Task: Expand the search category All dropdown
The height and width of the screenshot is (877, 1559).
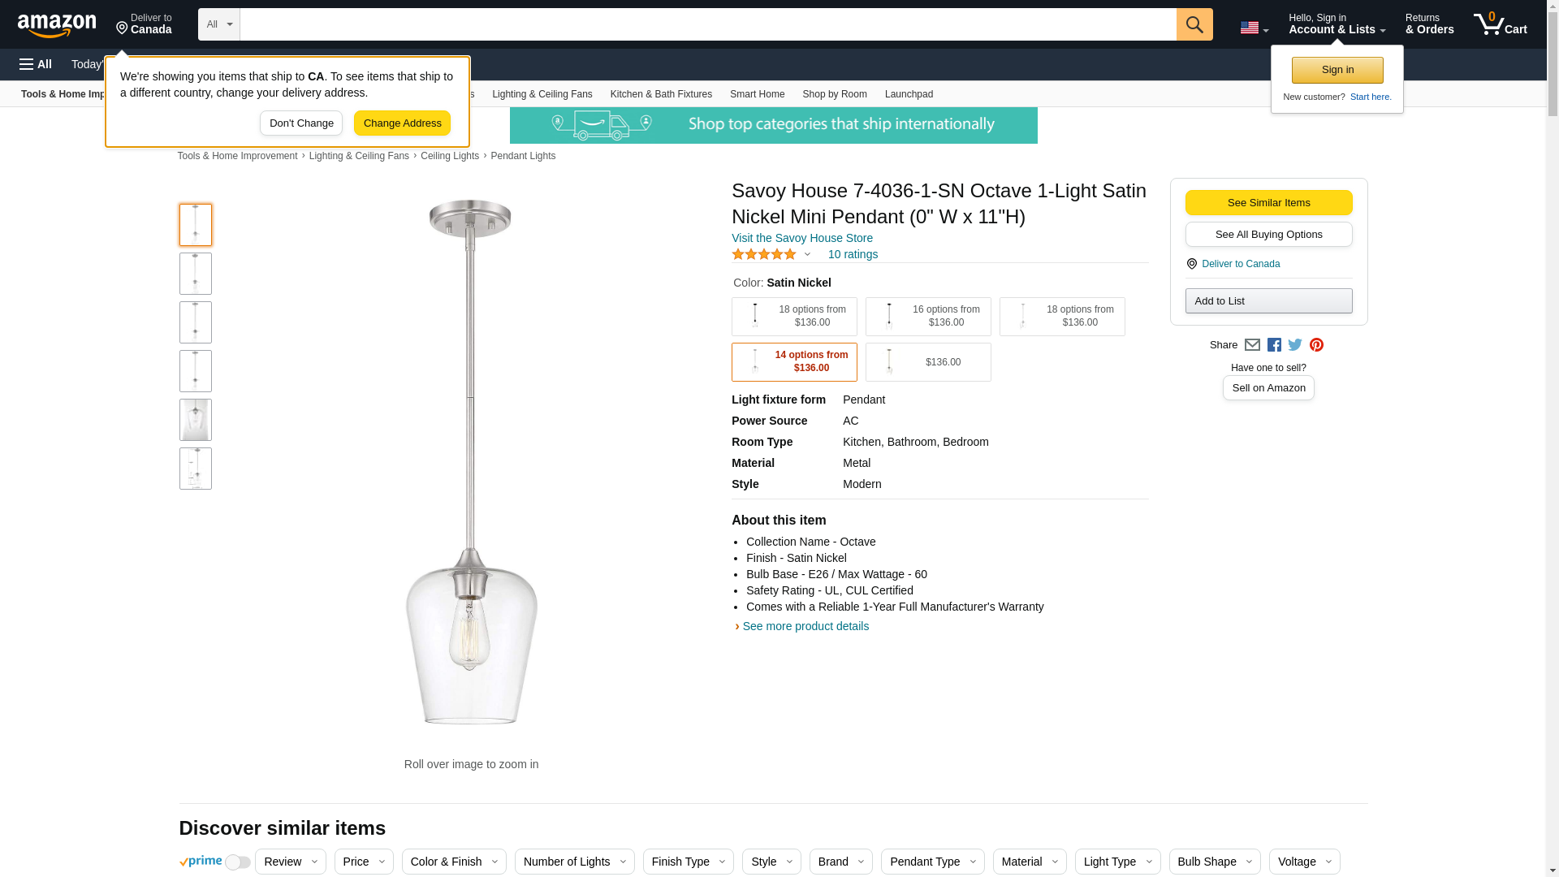Action: (x=219, y=24)
